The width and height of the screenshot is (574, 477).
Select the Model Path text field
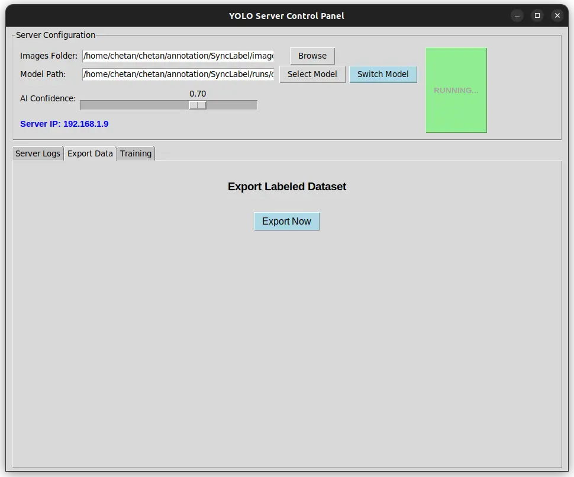pyautogui.click(x=178, y=74)
